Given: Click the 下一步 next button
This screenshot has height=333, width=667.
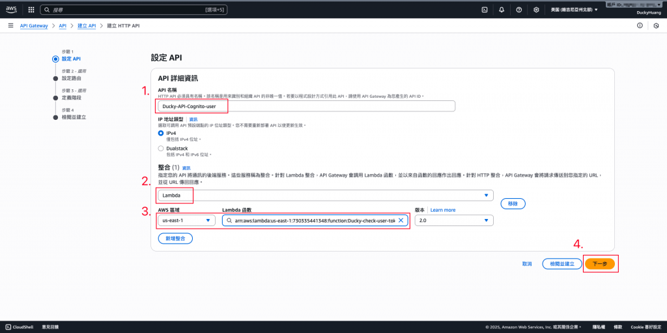Looking at the screenshot, I should (x=600, y=264).
